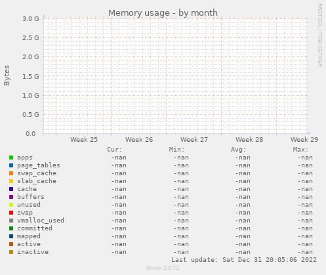Viewport: 326px width, 275px height.
Task: Click the 'Week 26' axis label
Action: pos(139,140)
